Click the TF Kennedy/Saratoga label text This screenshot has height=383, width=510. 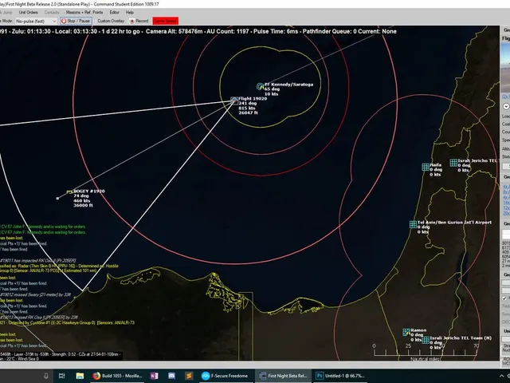pos(289,85)
